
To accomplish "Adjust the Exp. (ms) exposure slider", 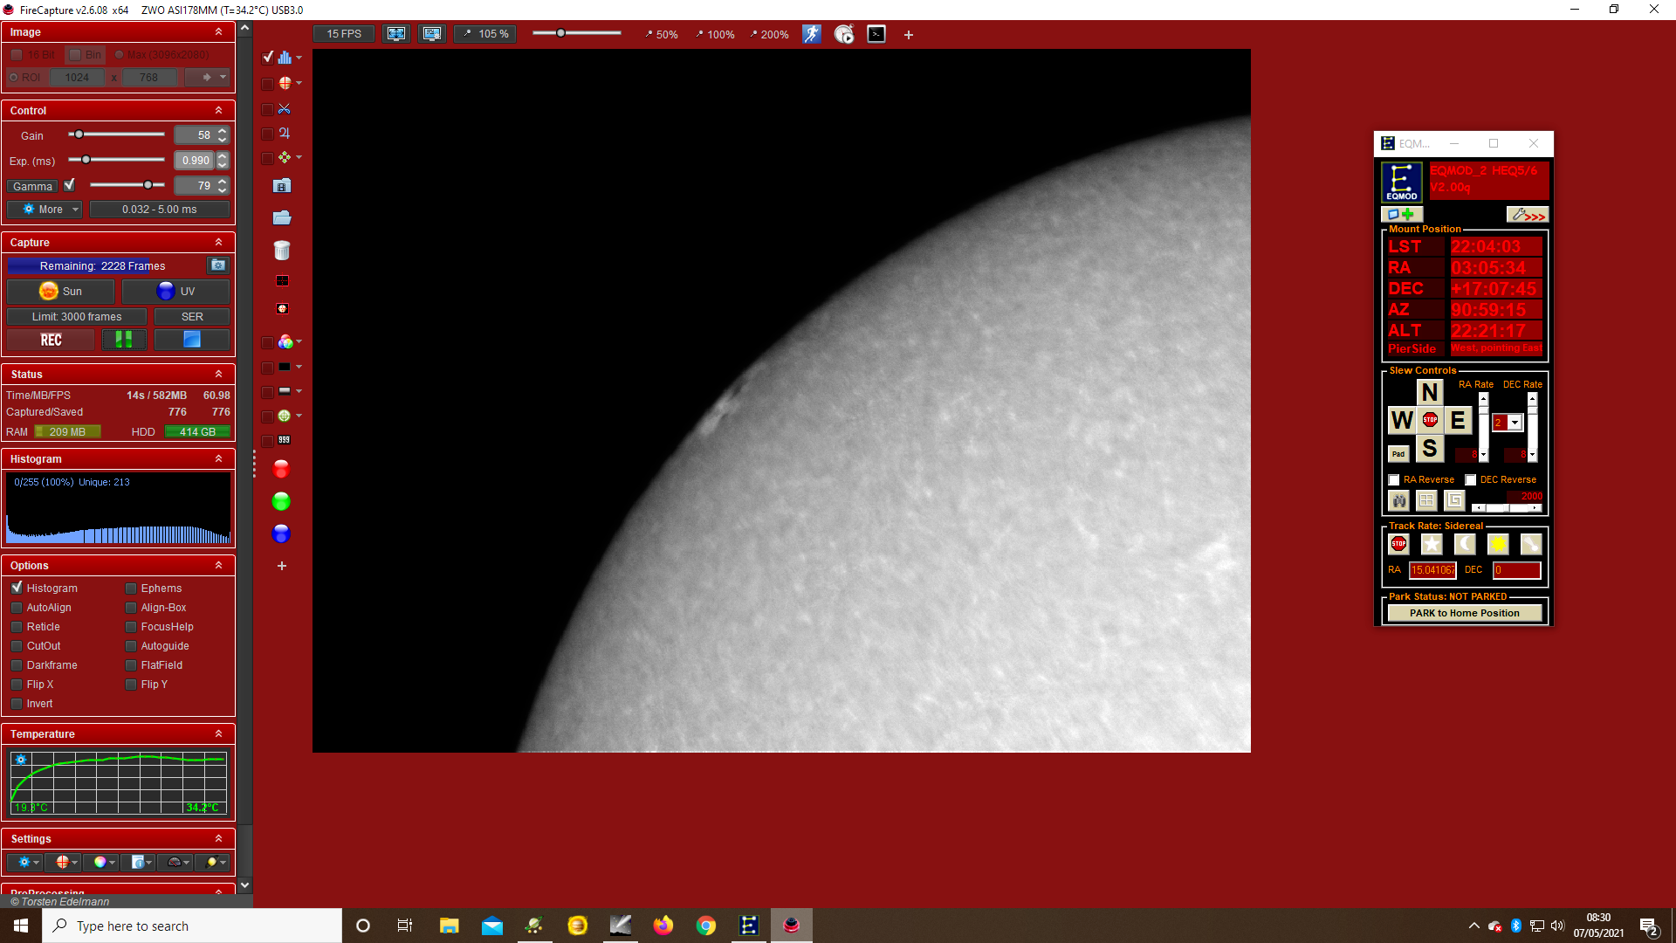I will [116, 160].
